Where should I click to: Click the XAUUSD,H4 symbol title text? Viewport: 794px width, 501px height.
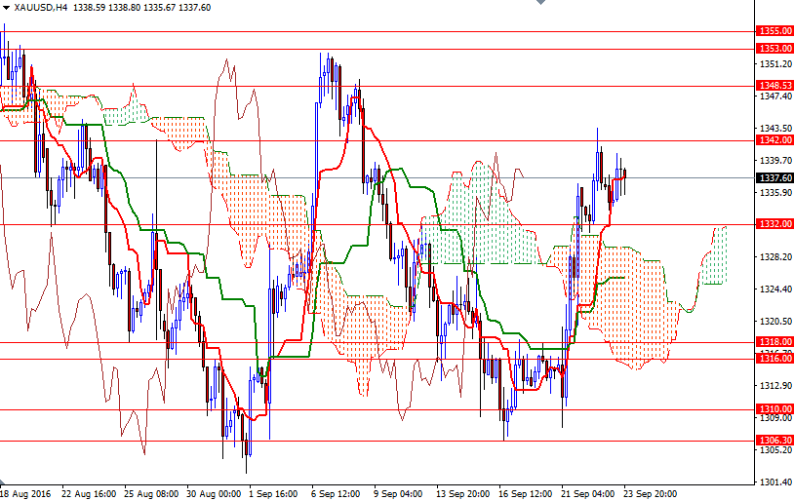(41, 7)
